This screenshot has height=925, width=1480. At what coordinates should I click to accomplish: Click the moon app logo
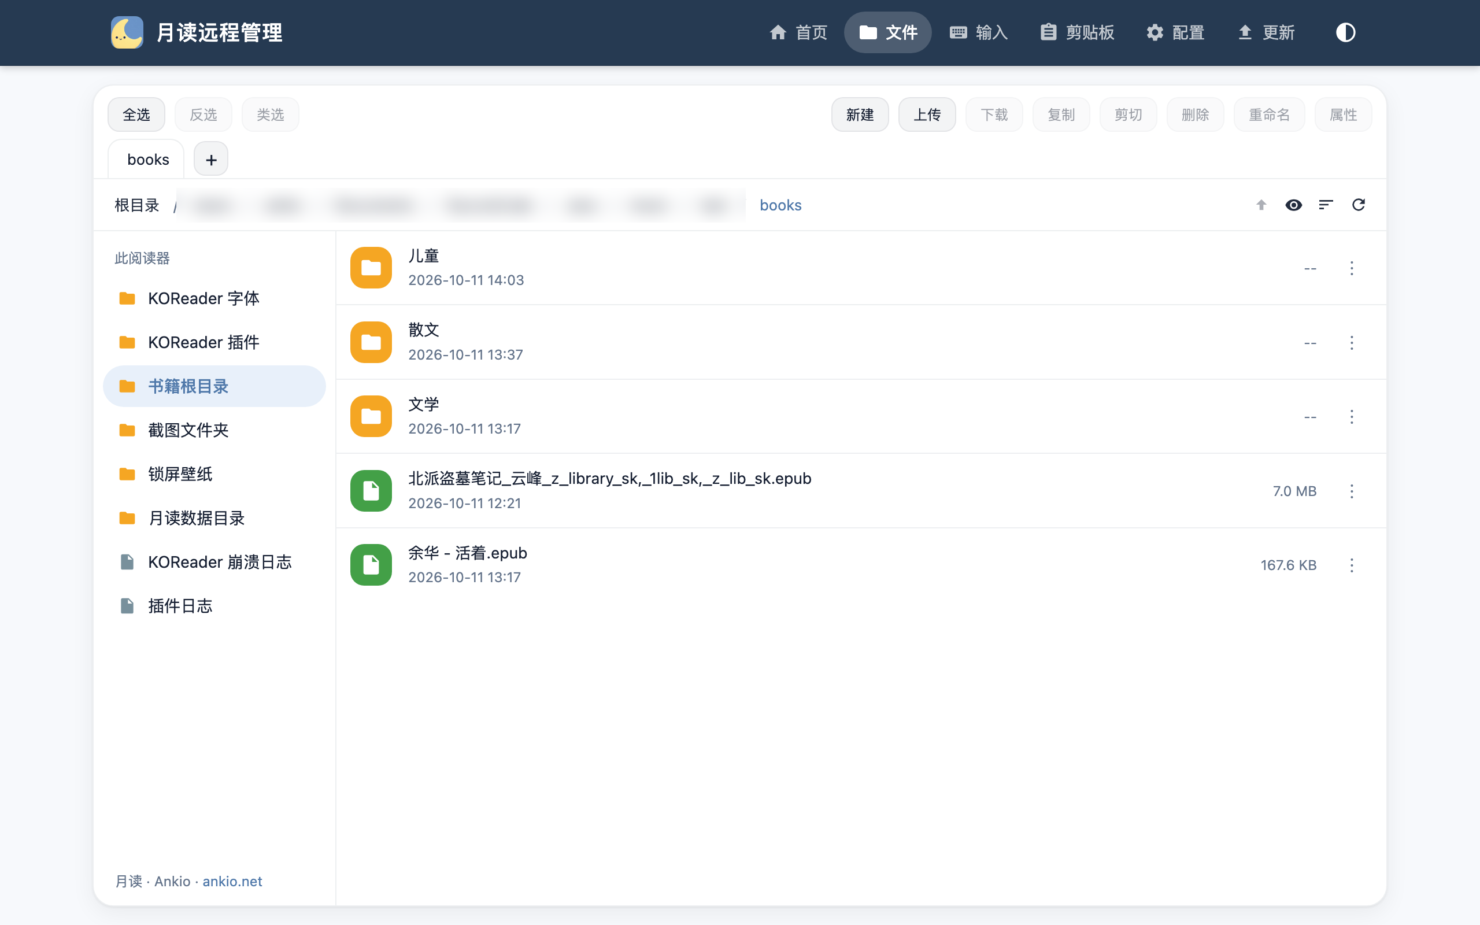127,32
